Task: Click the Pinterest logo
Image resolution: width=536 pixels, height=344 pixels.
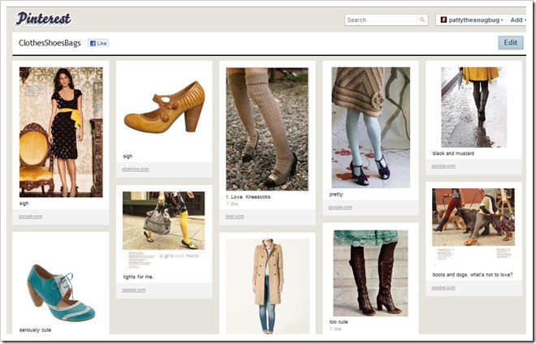Action: pyautogui.click(x=43, y=19)
